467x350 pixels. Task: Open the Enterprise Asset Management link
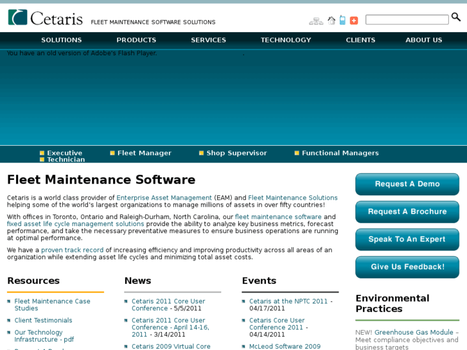coord(164,198)
